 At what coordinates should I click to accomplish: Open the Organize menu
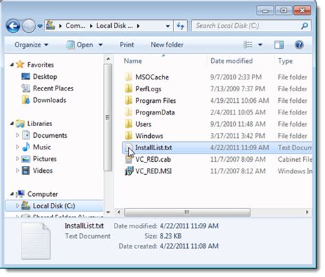coord(32,45)
